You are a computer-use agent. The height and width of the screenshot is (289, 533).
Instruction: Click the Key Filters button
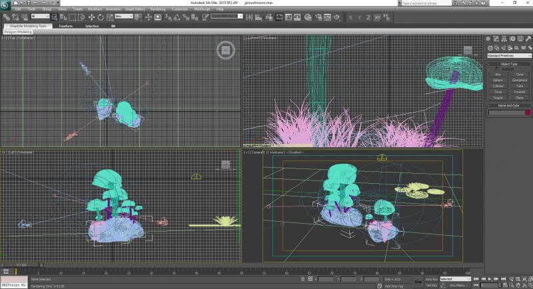coord(458,286)
